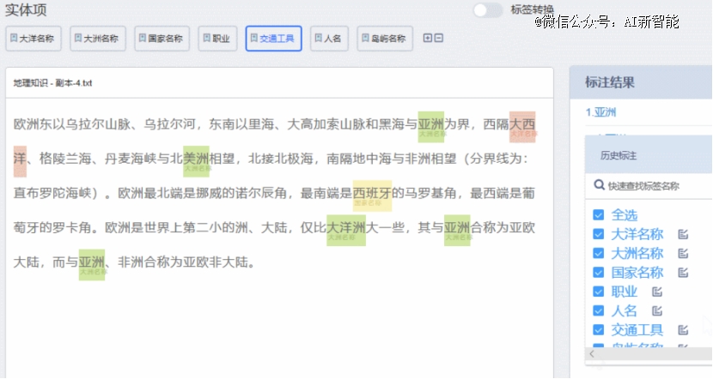Click edit icon next to 交通工具 label

pyautogui.click(x=683, y=330)
